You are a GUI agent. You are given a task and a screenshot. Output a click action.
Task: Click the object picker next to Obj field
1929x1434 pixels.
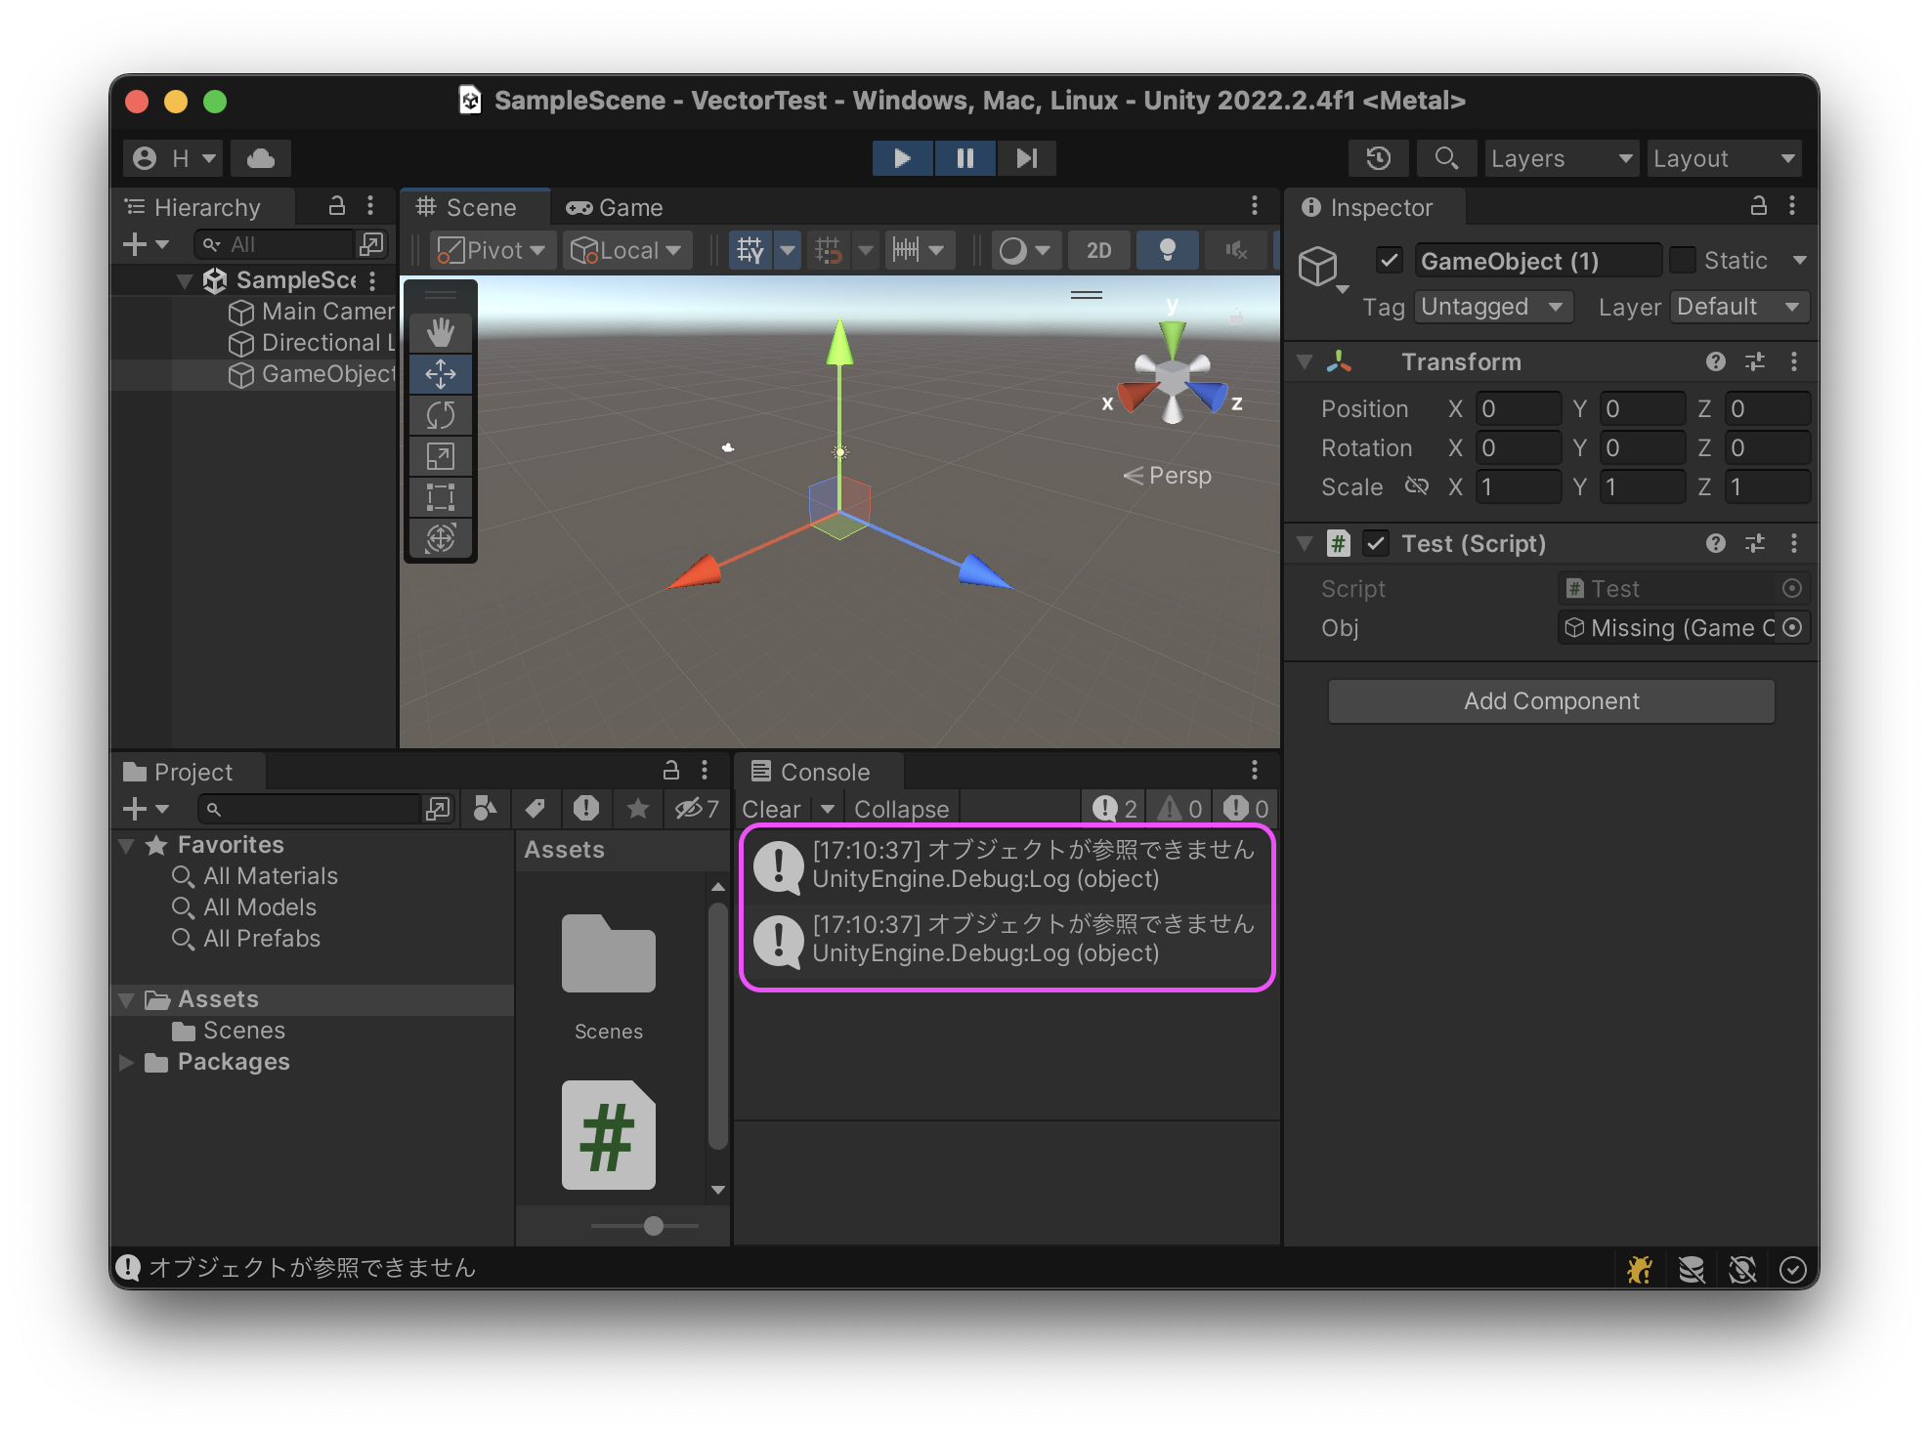[1792, 627]
